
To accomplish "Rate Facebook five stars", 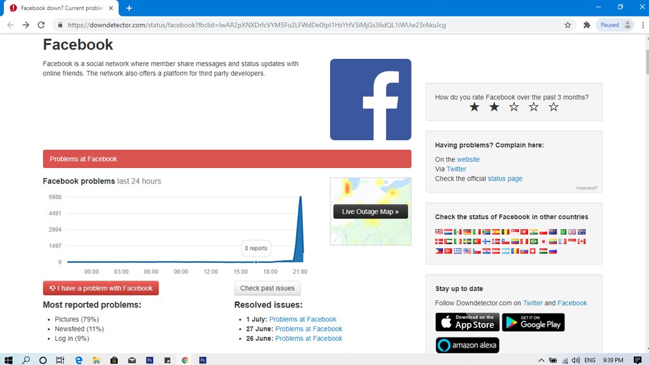I will click(553, 107).
